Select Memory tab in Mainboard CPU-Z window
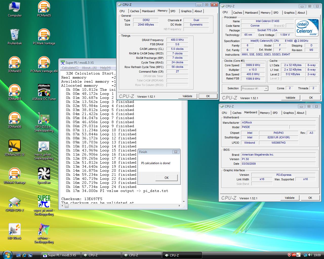324x259 pixels. [x=265, y=113]
